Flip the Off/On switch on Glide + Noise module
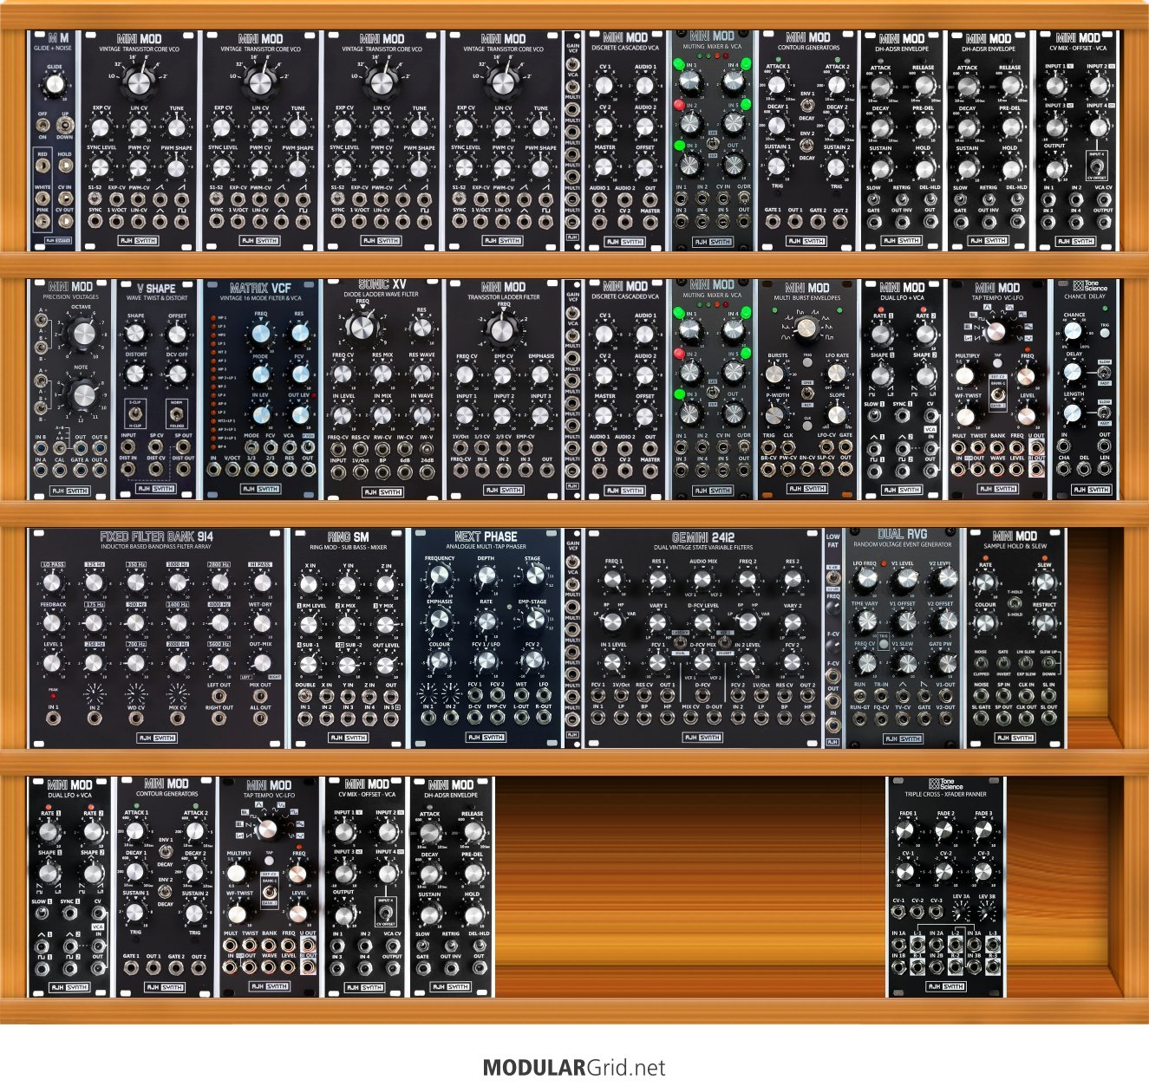This screenshot has height=1086, width=1149. (42, 126)
